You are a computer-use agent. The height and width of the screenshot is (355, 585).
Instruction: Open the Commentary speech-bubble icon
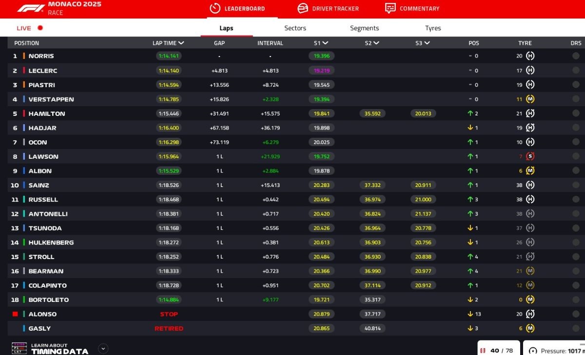point(390,8)
